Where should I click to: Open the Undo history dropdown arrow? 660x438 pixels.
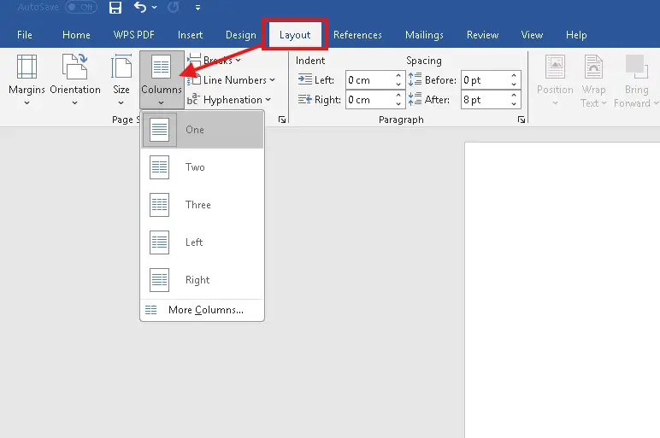(155, 7)
